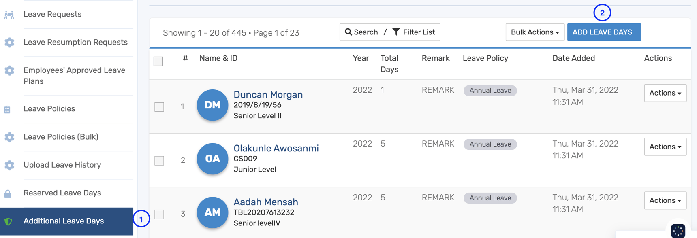Open the chat widget icon at bottom corner
This screenshot has height=238, width=697.
(678, 231)
